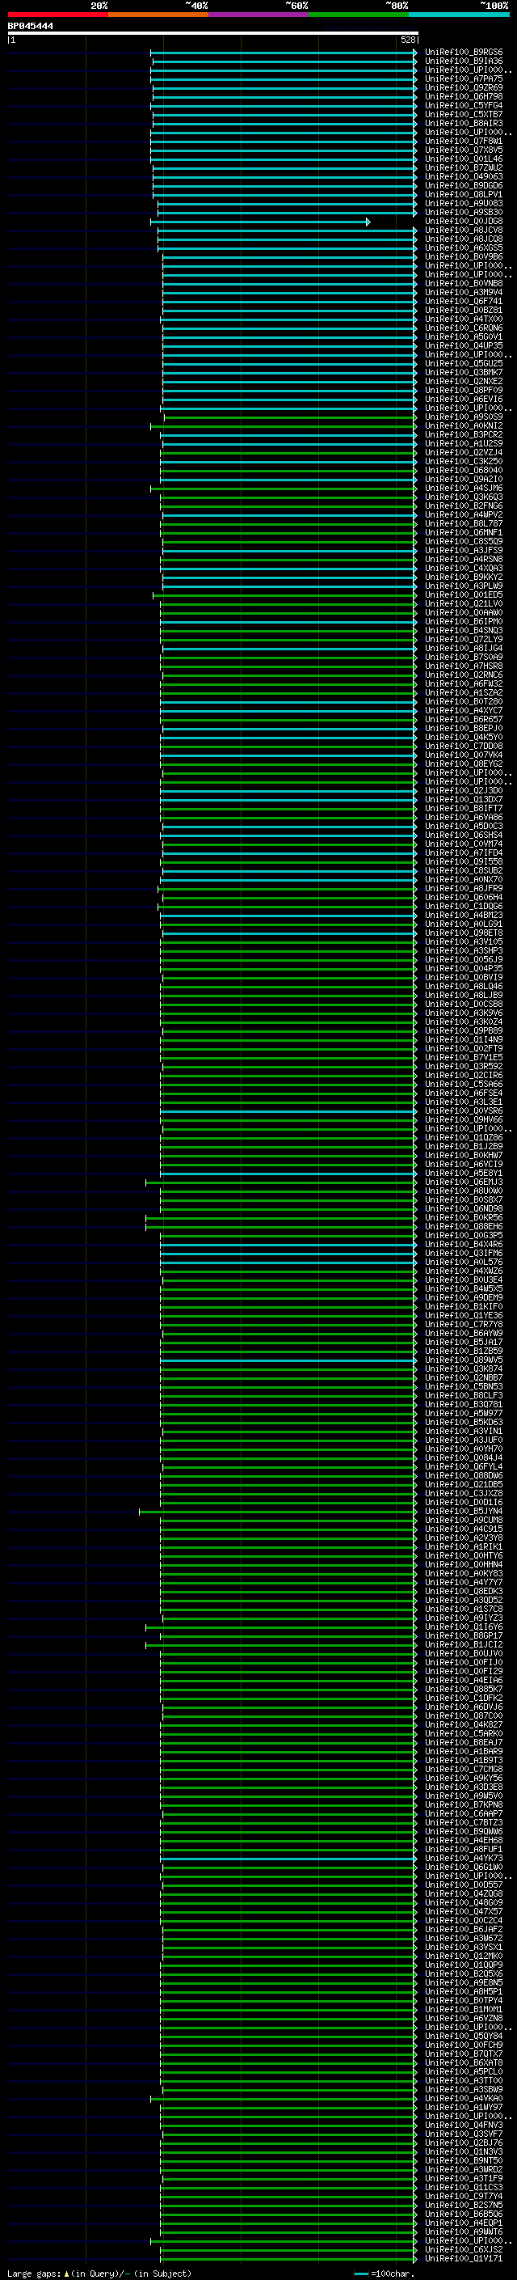Click hit UniRef100_Q72LY9
Screen dimensions: 517x2280
coord(464,639)
